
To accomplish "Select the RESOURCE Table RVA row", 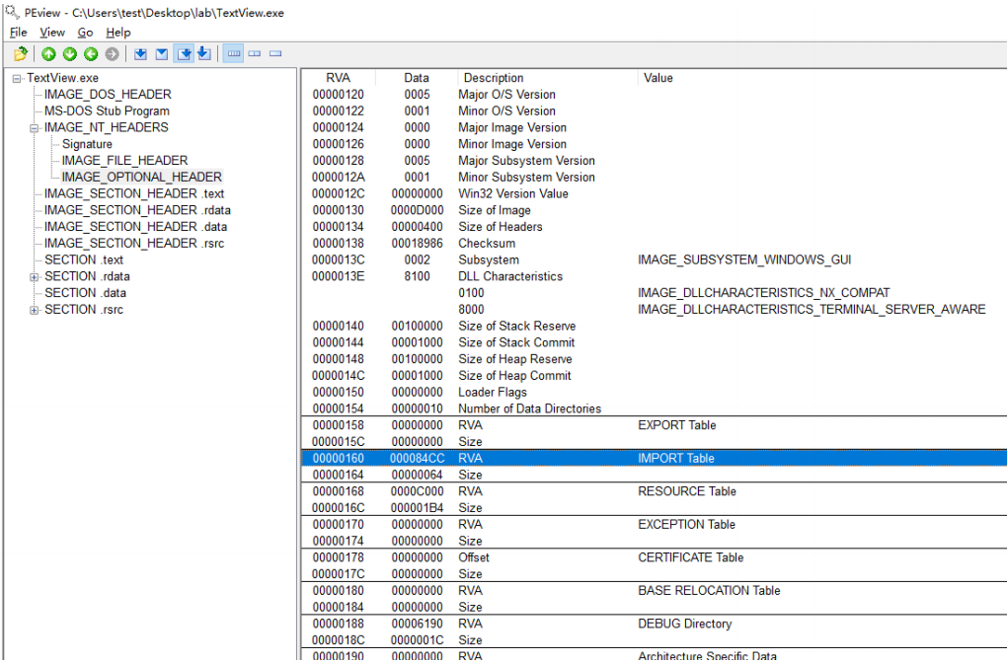I will 654,491.
